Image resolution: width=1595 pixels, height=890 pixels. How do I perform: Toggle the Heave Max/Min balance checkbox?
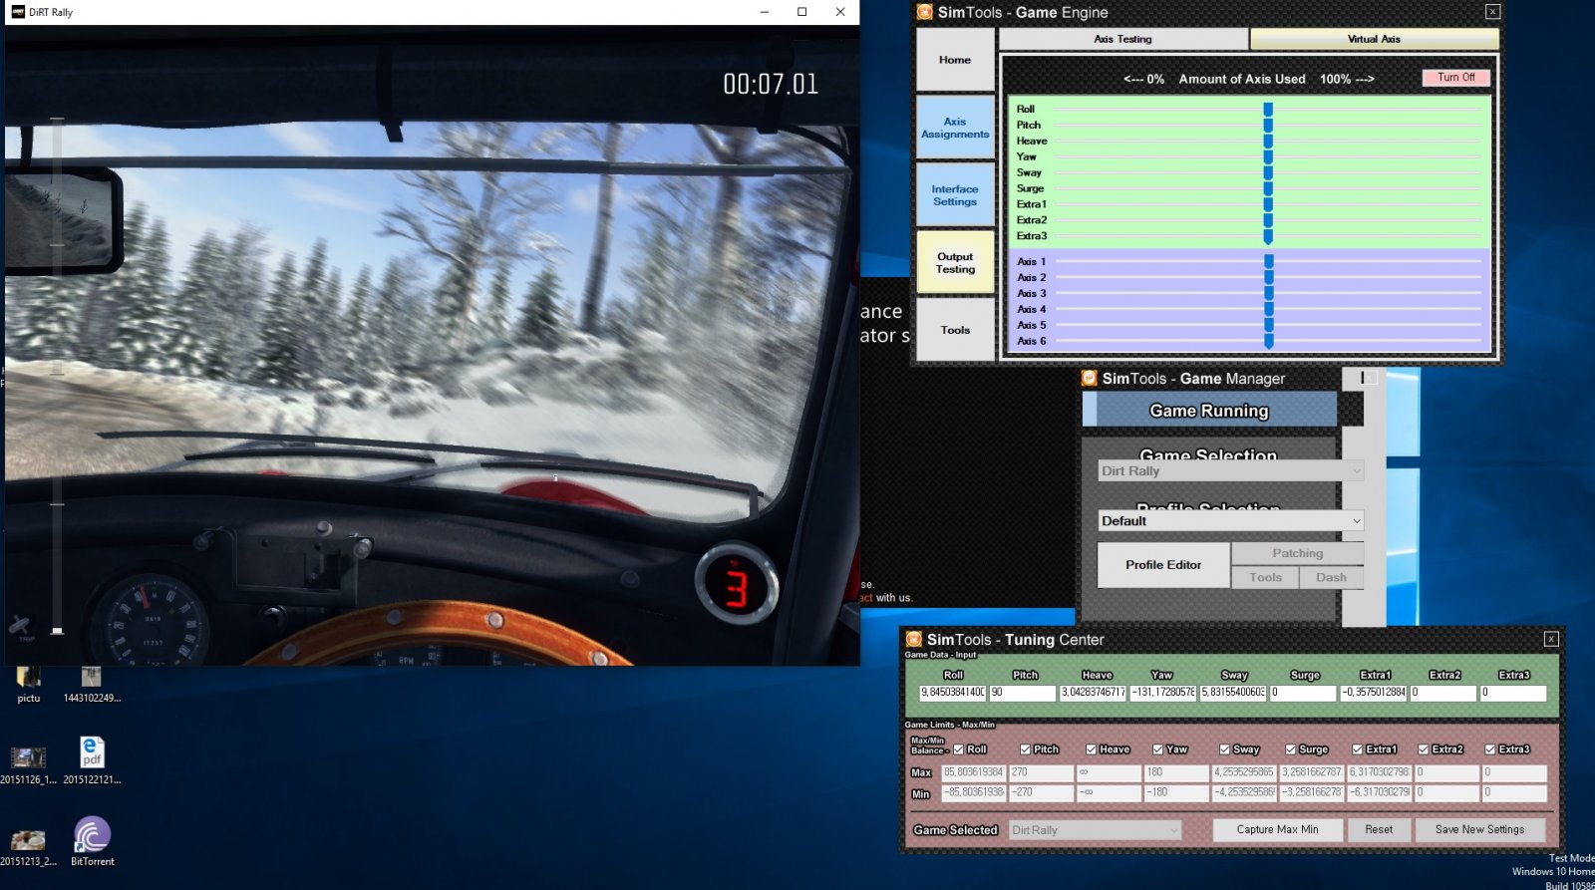click(x=1091, y=749)
